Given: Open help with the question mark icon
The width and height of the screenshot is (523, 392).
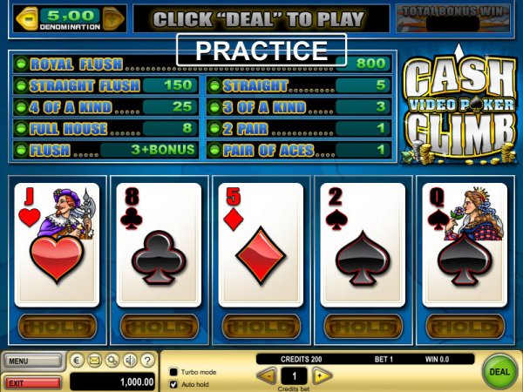Looking at the screenshot, I should 147,361.
